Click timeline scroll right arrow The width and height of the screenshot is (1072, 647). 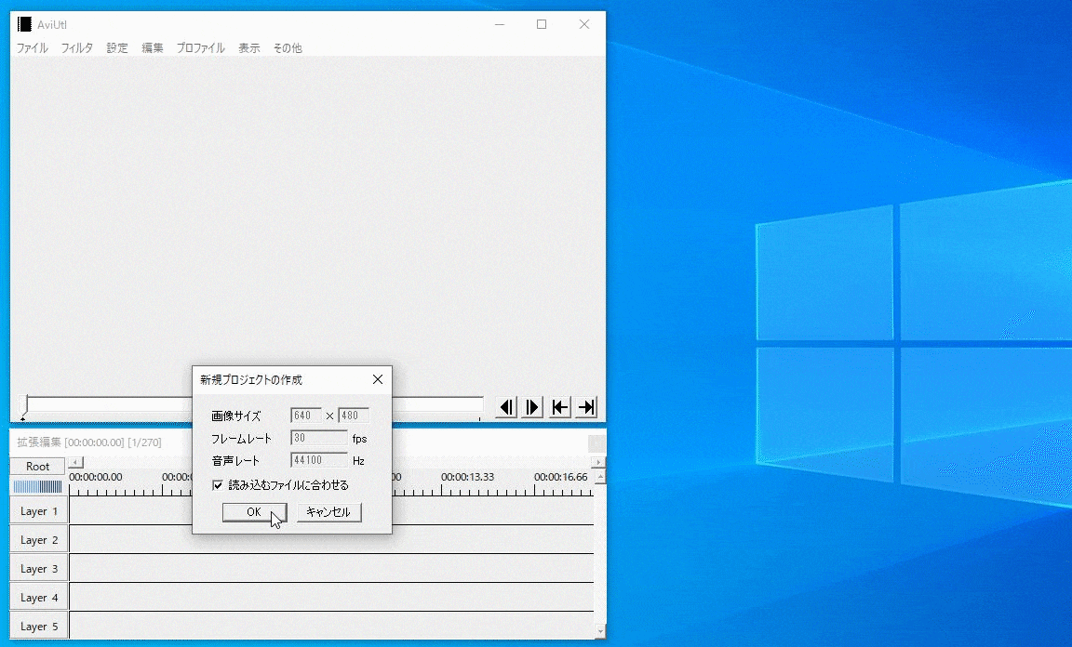point(599,463)
